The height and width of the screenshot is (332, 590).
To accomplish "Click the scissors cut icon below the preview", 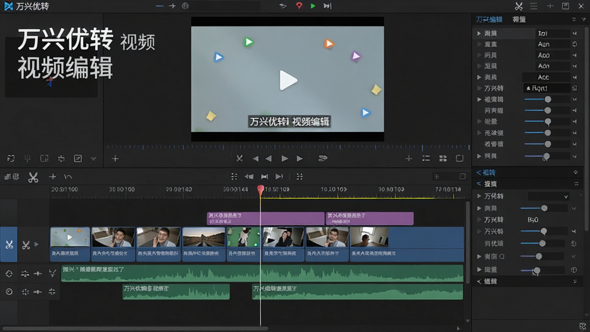I will (x=239, y=159).
